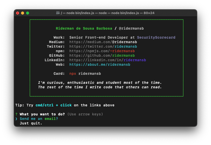The height and width of the screenshot is (145, 211).
Task: Open the Twitter ridermansb link
Action: click(x=103, y=46)
